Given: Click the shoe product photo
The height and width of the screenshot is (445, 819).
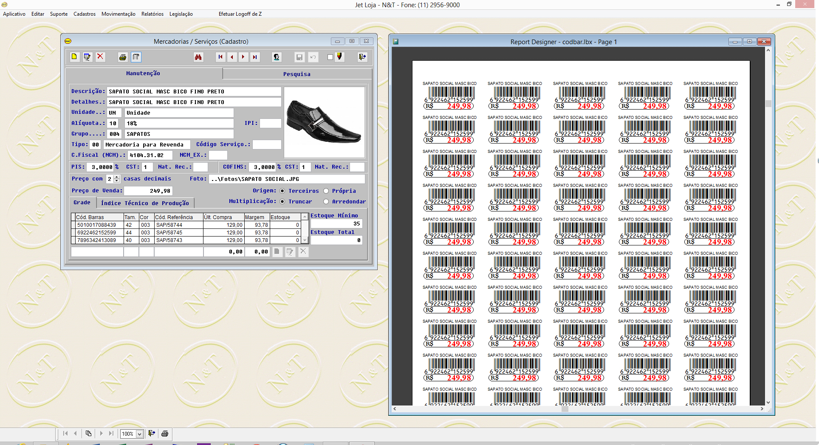Looking at the screenshot, I should (324, 122).
